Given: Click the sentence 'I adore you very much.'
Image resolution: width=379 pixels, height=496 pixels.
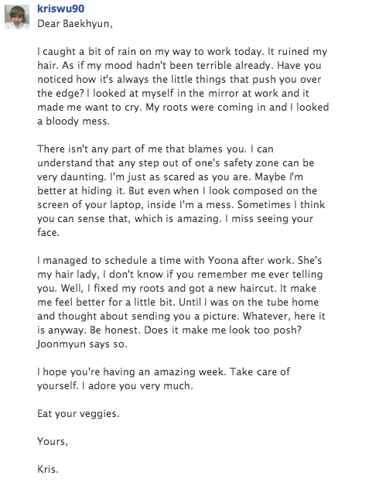Looking at the screenshot, I should tap(137, 385).
